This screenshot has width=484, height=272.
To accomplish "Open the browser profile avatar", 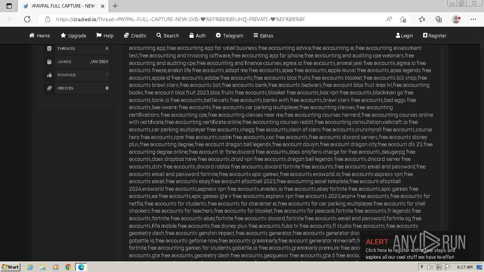I will (x=456, y=19).
